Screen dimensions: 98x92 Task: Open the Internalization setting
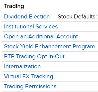click(x=22, y=66)
